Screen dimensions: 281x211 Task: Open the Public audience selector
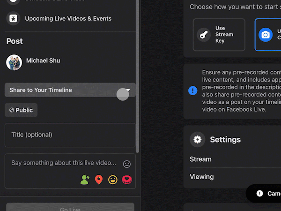click(x=21, y=110)
